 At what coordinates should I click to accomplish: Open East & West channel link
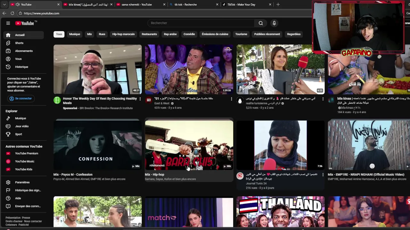[x=162, y=103]
